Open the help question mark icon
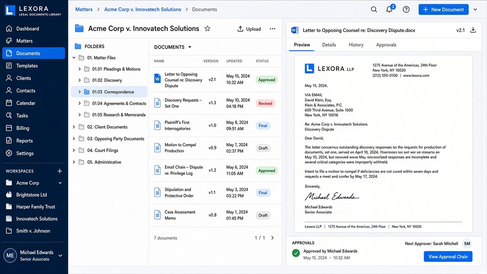The image size is (487, 274). 406,9
